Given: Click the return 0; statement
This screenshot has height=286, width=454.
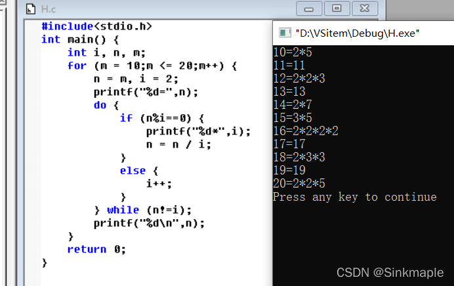Looking at the screenshot, I should point(96,249).
